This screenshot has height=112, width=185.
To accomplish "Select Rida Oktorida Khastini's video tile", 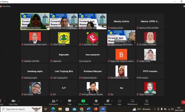I will (x=35, y=22).
